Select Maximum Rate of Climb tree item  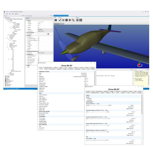16,71
